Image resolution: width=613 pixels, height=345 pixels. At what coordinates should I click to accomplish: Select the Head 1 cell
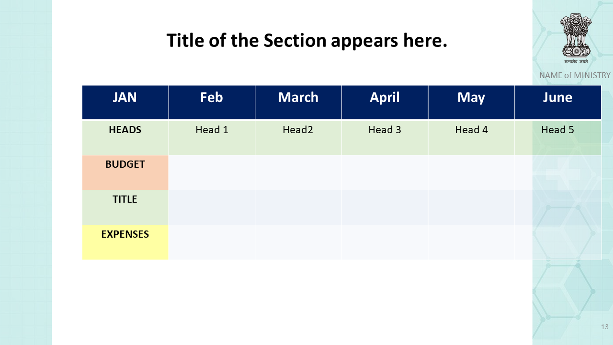point(212,138)
